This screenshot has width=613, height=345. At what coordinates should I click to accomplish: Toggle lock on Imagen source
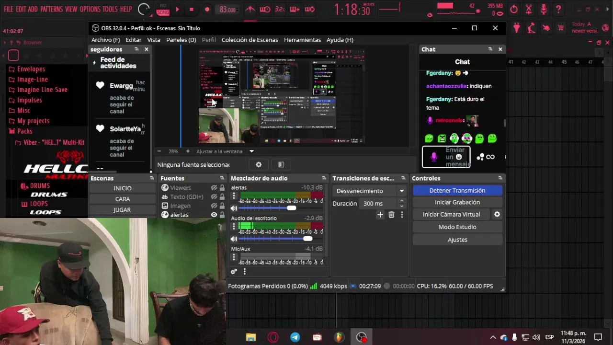coord(222,206)
